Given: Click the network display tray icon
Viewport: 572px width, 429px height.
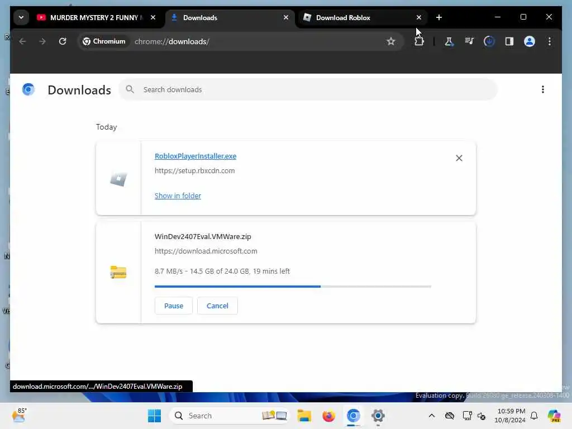Looking at the screenshot, I should 467,416.
